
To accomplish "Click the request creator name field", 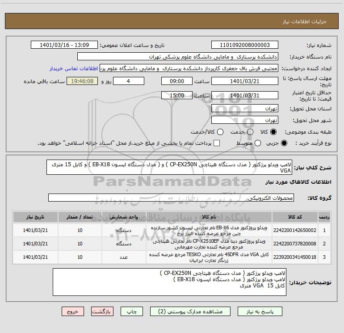I will coord(189,68).
